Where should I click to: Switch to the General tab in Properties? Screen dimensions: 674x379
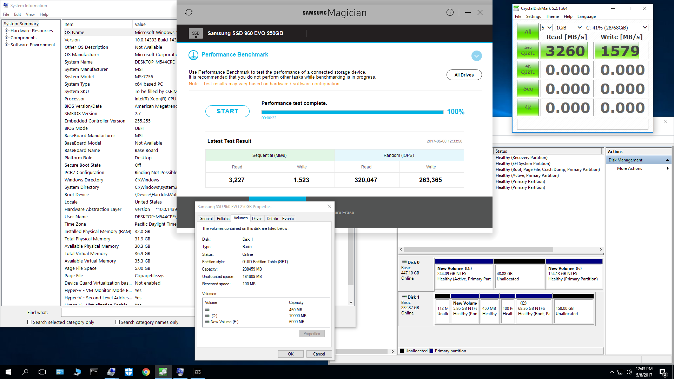[206, 219]
